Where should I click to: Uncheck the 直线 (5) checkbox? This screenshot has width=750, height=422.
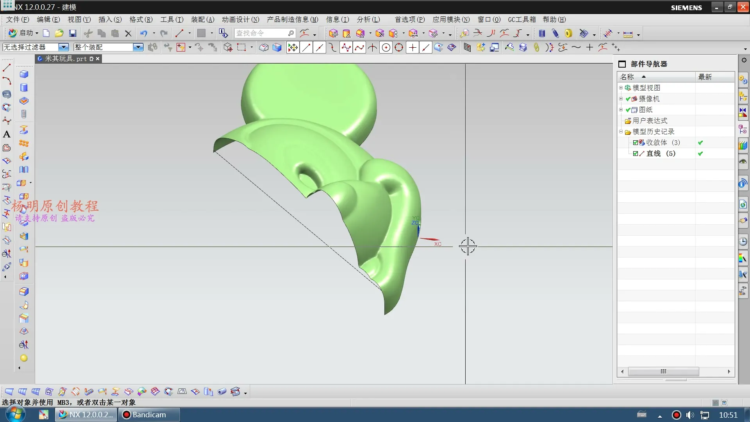point(636,154)
